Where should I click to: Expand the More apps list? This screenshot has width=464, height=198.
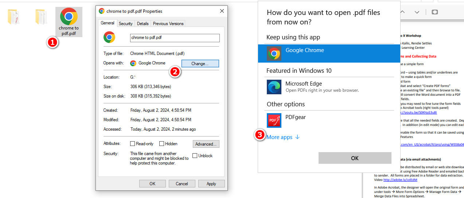click(x=283, y=137)
